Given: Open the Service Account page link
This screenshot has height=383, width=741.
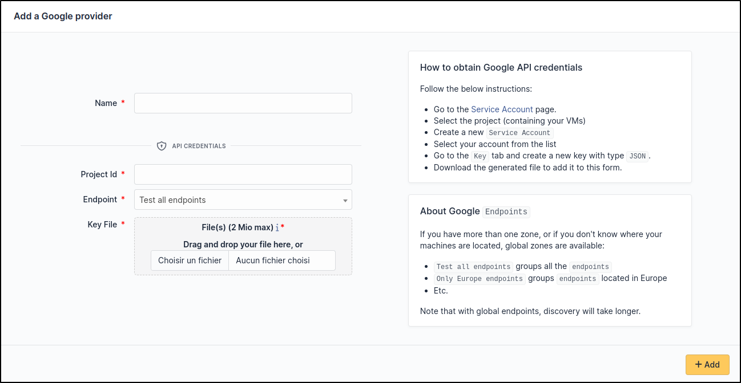Looking at the screenshot, I should click(502, 109).
